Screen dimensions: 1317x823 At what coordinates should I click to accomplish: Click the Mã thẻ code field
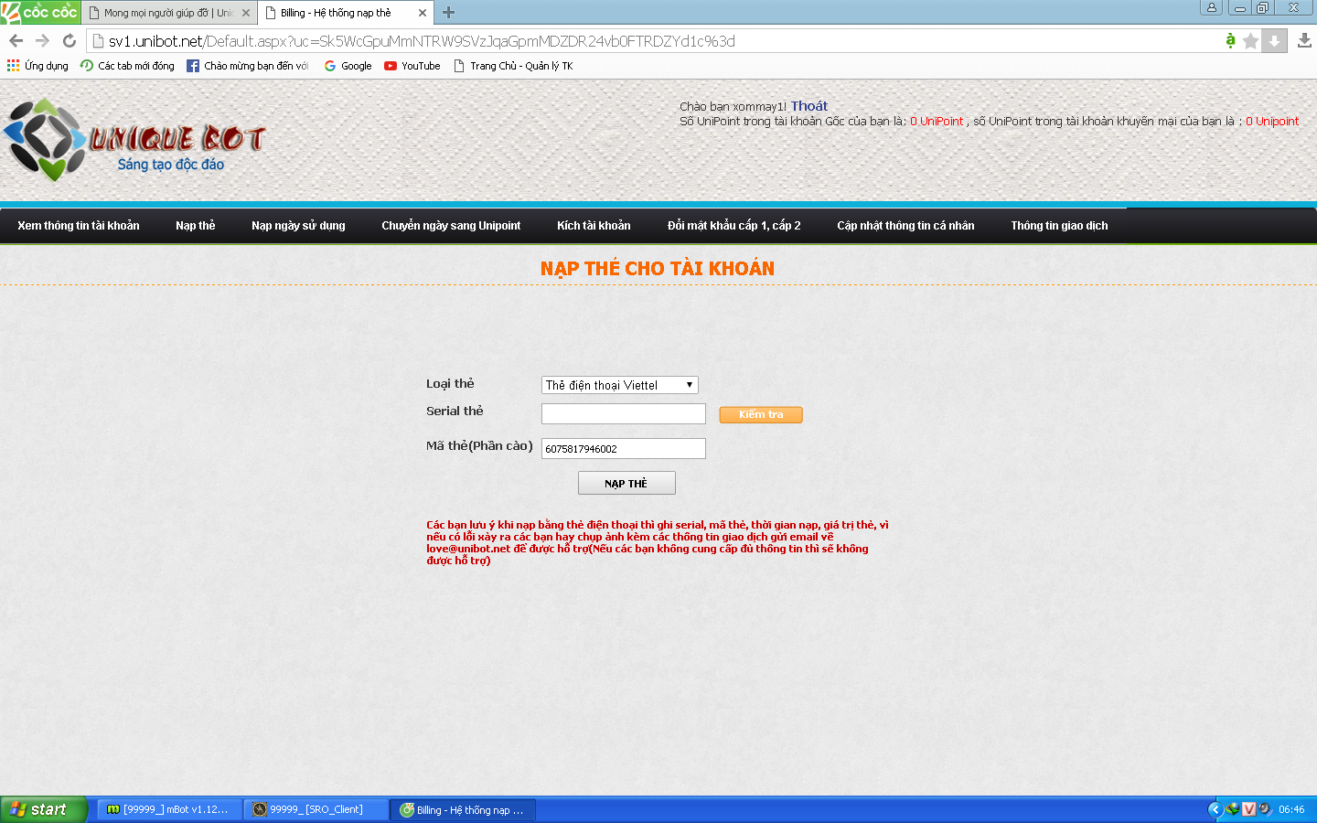pos(623,448)
